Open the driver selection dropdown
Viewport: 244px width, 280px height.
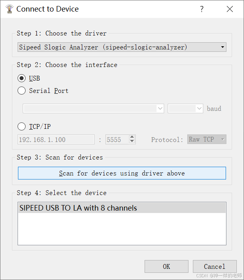122,47
